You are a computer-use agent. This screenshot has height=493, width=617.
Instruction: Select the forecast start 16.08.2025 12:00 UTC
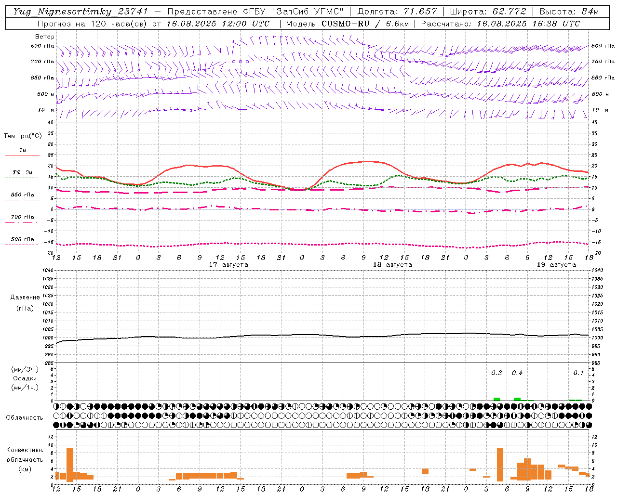point(218,24)
